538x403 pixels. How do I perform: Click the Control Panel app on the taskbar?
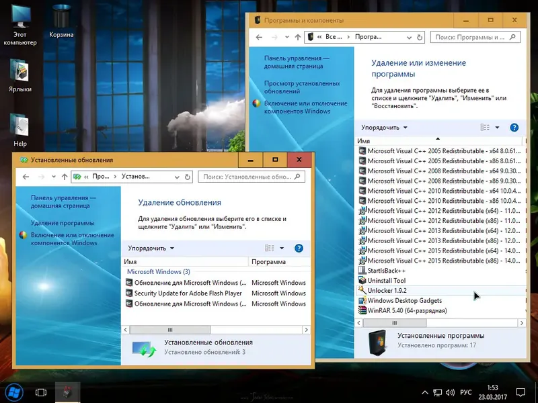[67, 392]
